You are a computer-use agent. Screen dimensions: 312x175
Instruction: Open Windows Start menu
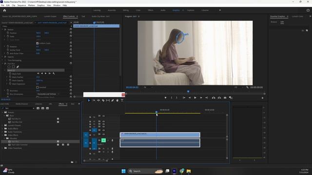pos(123,171)
